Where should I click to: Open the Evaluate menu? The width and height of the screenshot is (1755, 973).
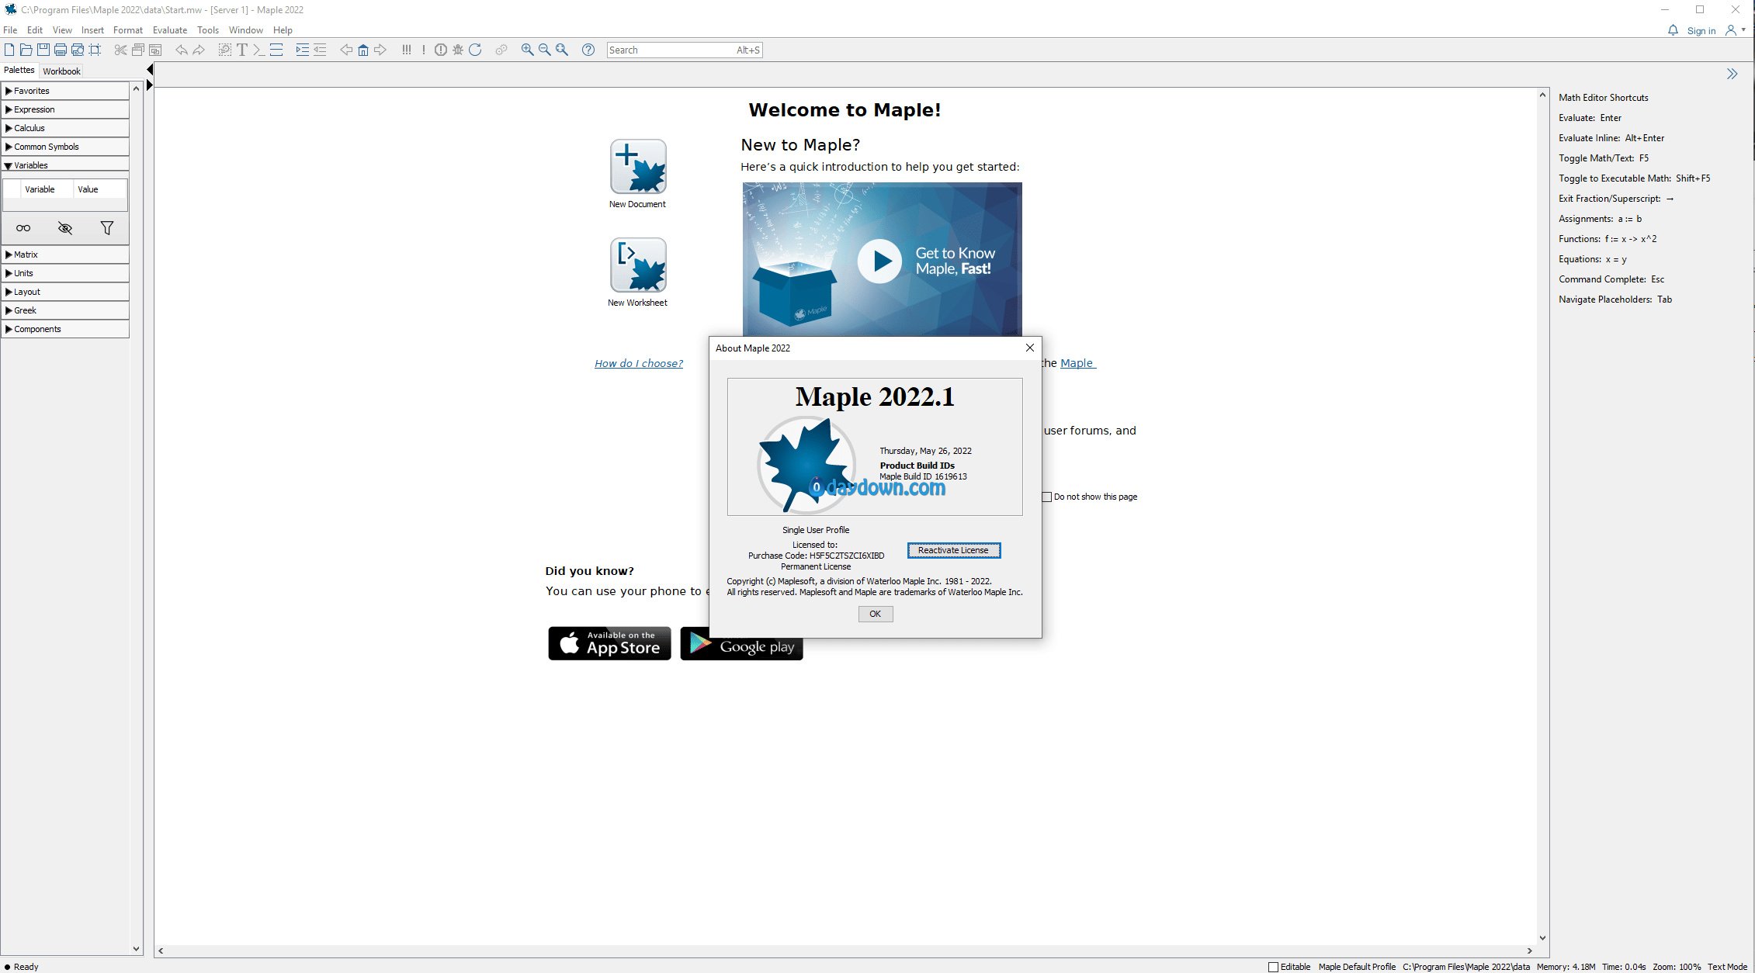click(169, 30)
